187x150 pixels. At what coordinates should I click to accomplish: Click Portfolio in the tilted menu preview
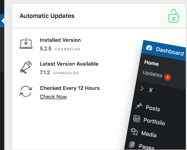[x=154, y=121]
